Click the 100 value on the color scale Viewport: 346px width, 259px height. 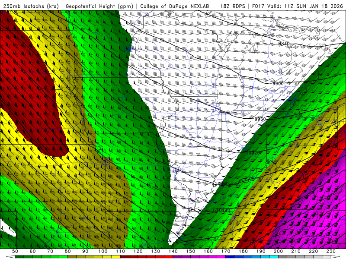pyautogui.click(x=103, y=251)
